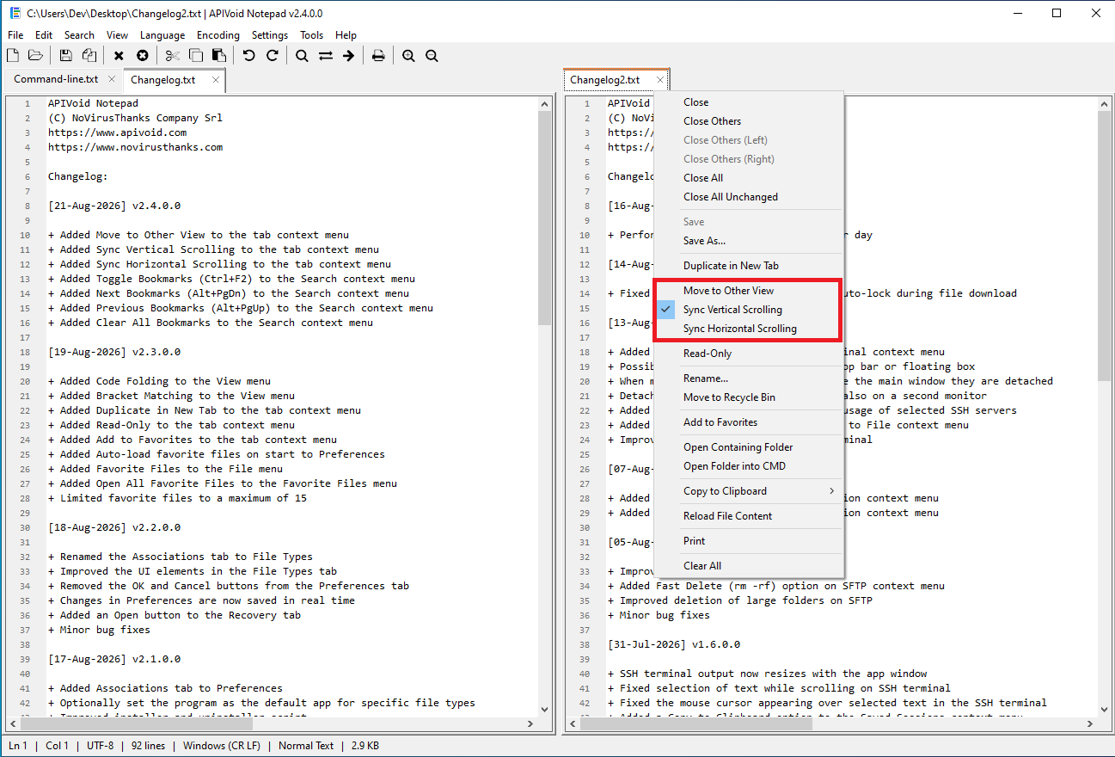Cut selection with the scissors icon

[x=173, y=56]
